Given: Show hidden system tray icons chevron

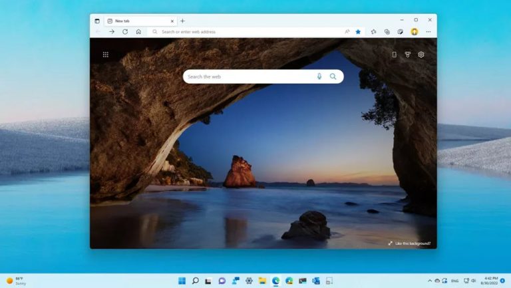Looking at the screenshot, I should coord(430,281).
